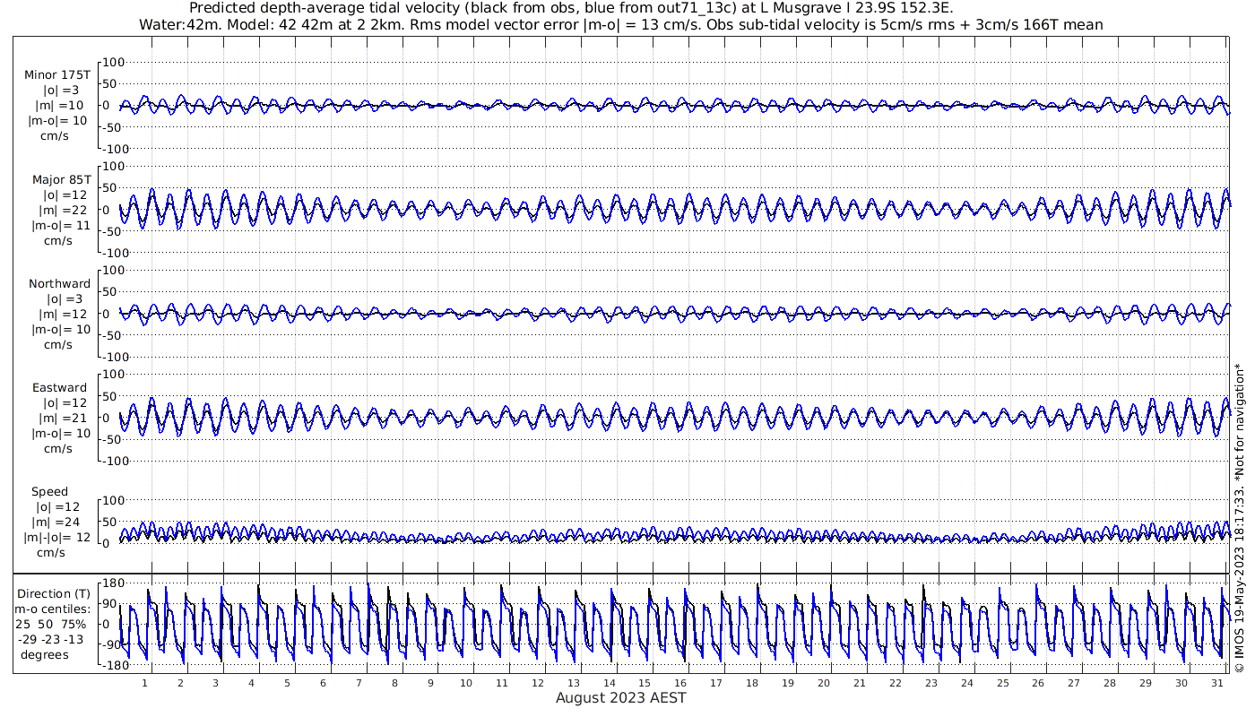Click day '10' on the date axis
Screen dimensions: 1255x717
click(x=466, y=683)
